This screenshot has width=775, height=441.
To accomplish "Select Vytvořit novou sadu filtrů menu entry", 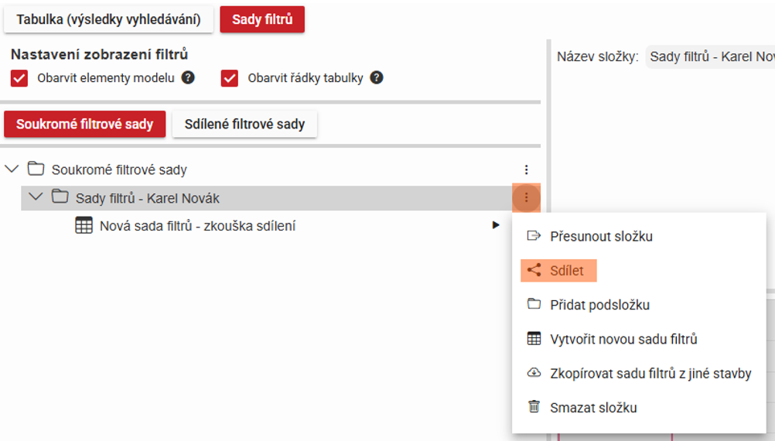I will tap(623, 339).
